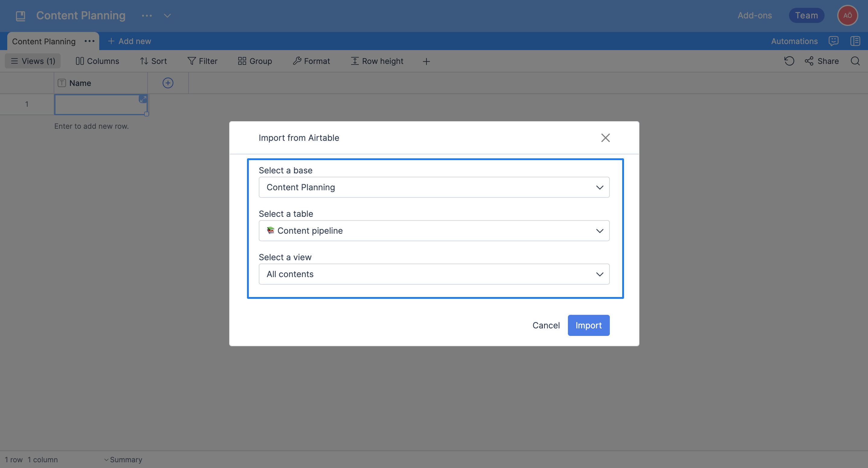Image resolution: width=868 pixels, height=468 pixels.
Task: Open the Sort settings
Action: point(153,61)
